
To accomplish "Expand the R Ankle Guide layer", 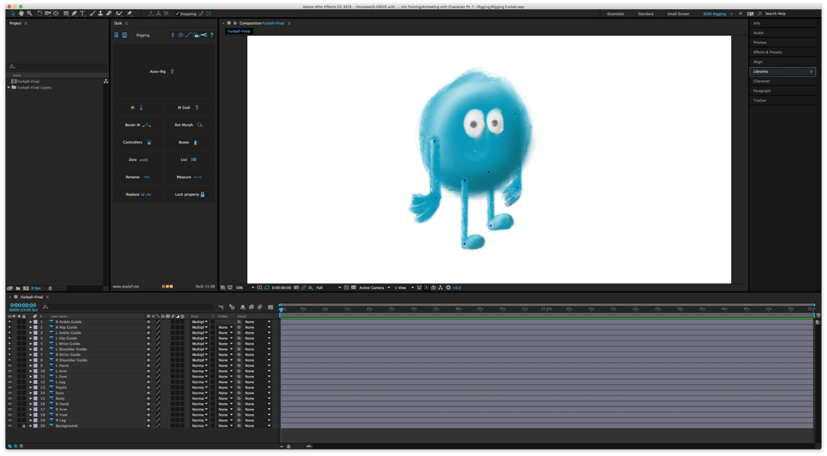I will pos(31,321).
